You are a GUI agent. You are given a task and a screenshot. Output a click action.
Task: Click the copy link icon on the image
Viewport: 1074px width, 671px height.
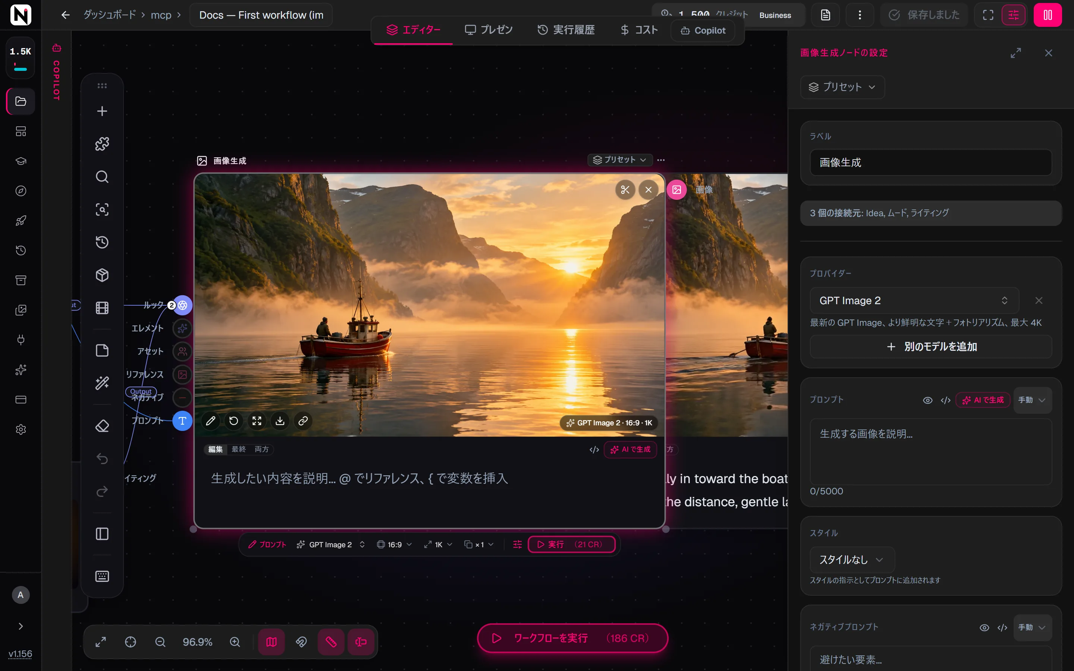[303, 421]
